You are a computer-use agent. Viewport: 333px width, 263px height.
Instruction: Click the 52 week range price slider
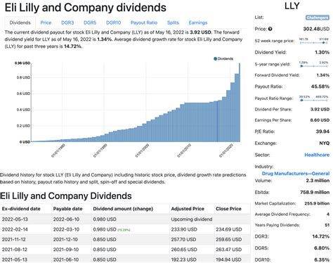point(314,43)
